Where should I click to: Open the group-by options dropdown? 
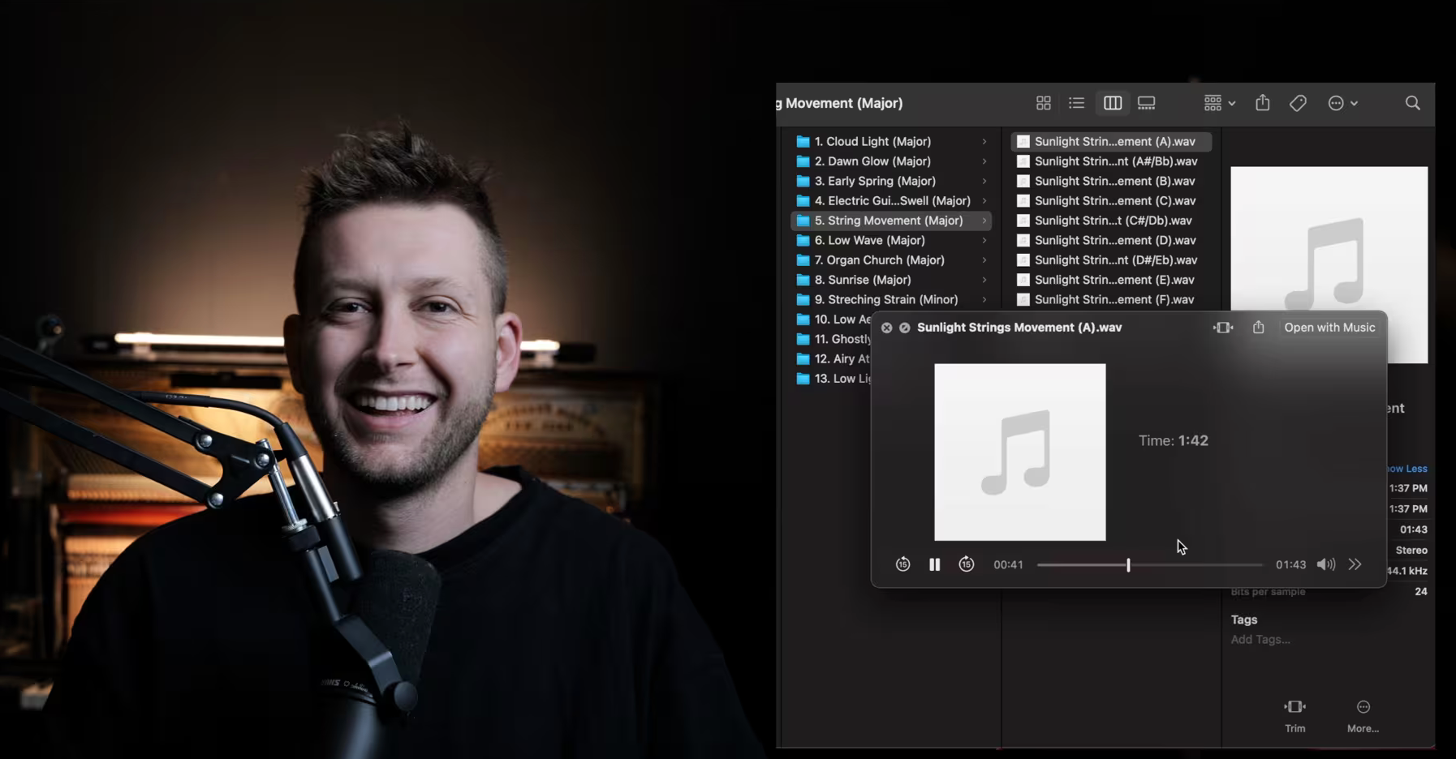click(x=1219, y=103)
